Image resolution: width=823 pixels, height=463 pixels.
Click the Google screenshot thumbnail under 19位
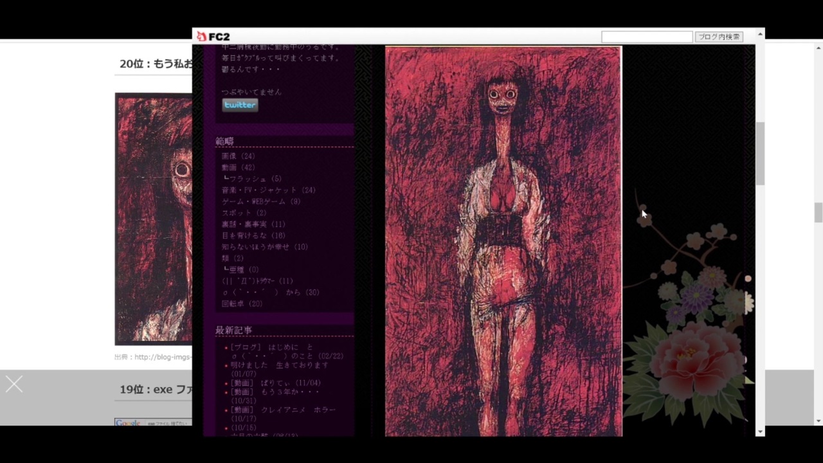pos(153,422)
